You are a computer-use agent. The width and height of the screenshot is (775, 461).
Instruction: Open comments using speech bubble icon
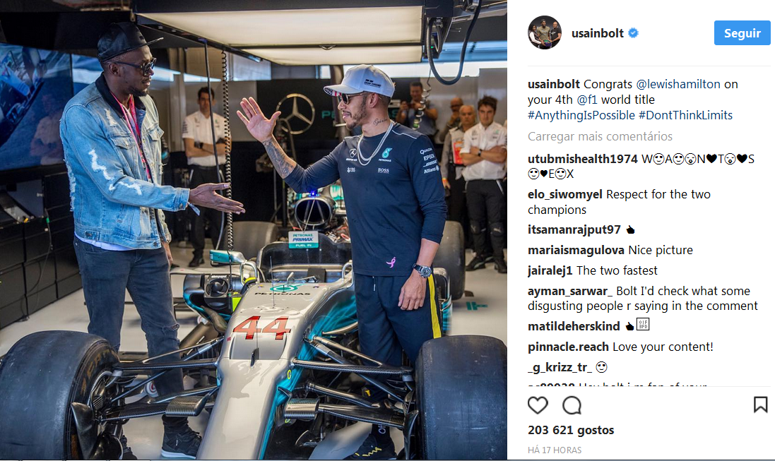pos(572,405)
